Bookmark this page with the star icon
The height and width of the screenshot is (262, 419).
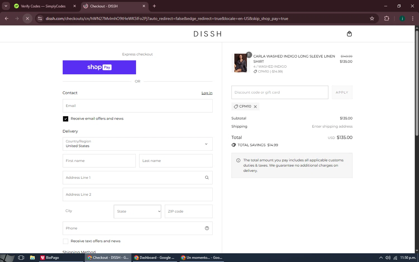pyautogui.click(x=372, y=19)
